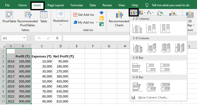Click the cell with value 900,000
197x105 pixels.
(x=23, y=101)
